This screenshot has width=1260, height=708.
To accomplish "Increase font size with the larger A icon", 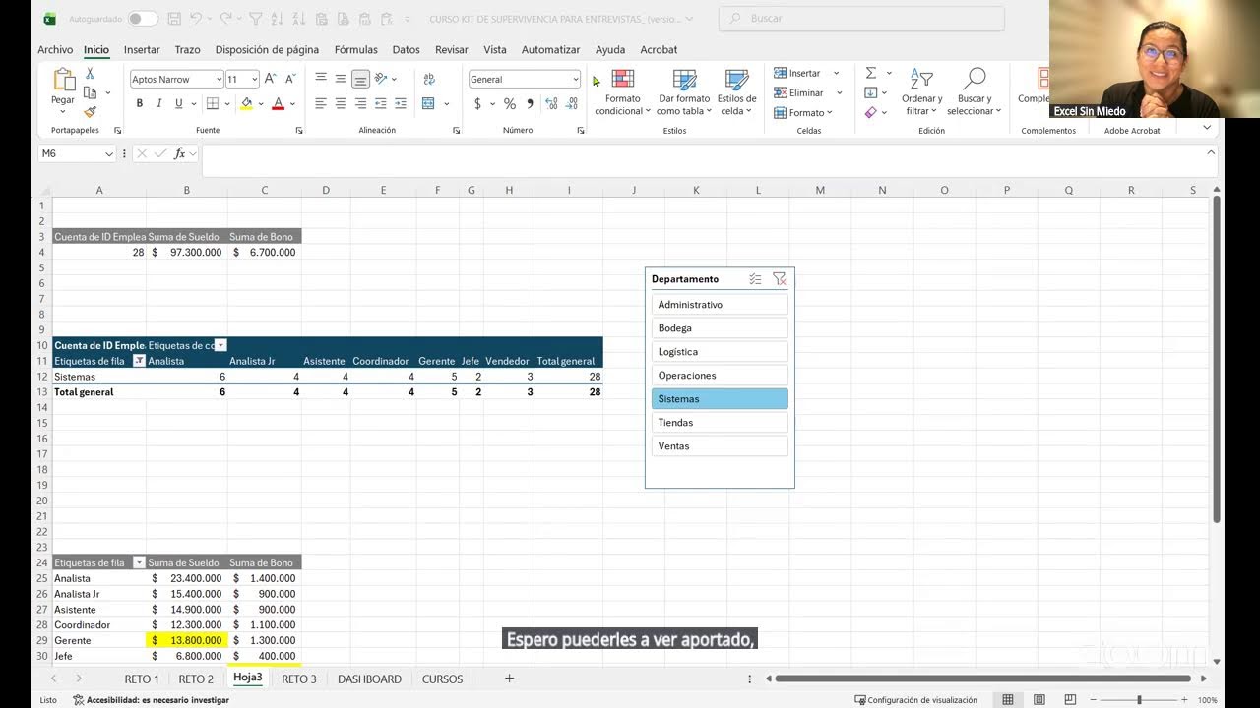I will tap(271, 79).
